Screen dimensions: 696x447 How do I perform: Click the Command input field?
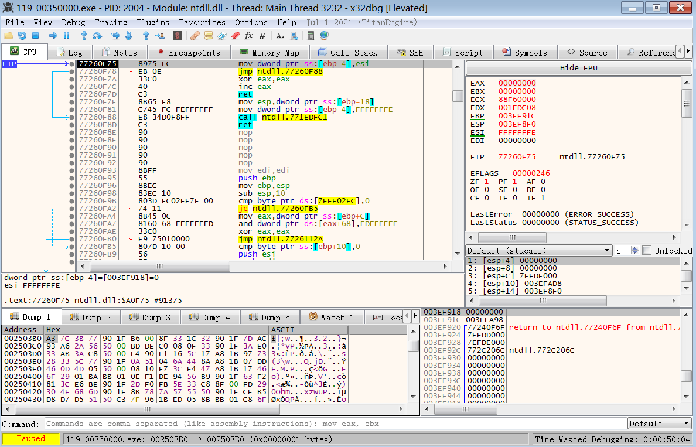tap(334, 424)
